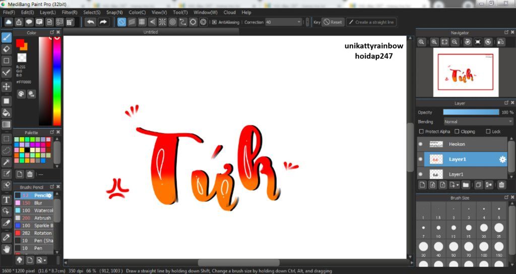Close the Color panel

tap(58, 32)
